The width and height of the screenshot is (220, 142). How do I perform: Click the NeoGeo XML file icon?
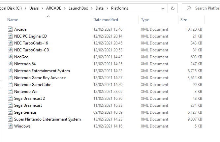[10, 57]
